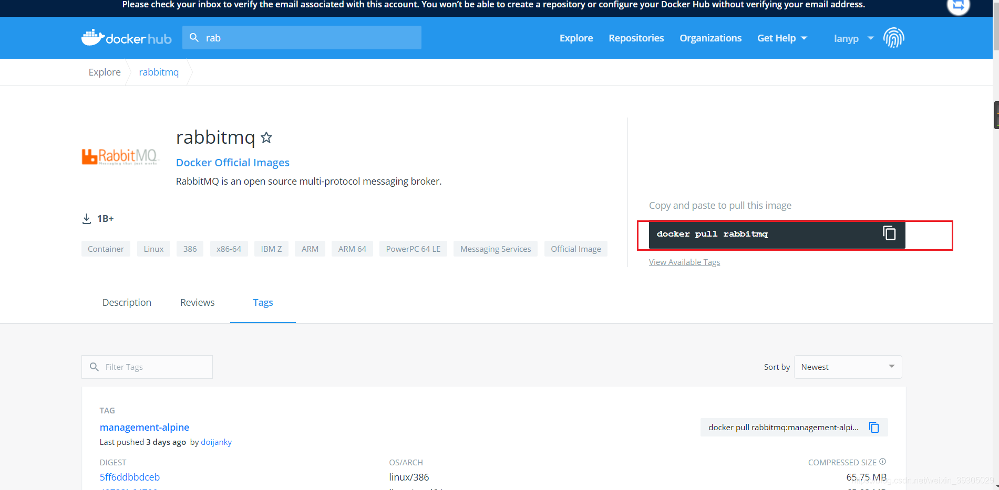
Task: Click the compressed size info icon
Action: [883, 462]
